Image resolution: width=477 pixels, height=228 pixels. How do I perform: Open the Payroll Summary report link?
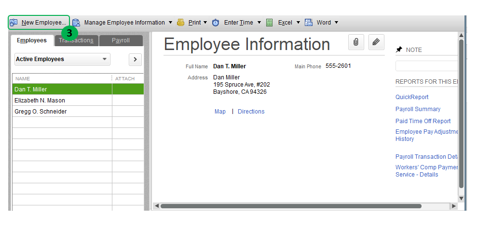[418, 109]
